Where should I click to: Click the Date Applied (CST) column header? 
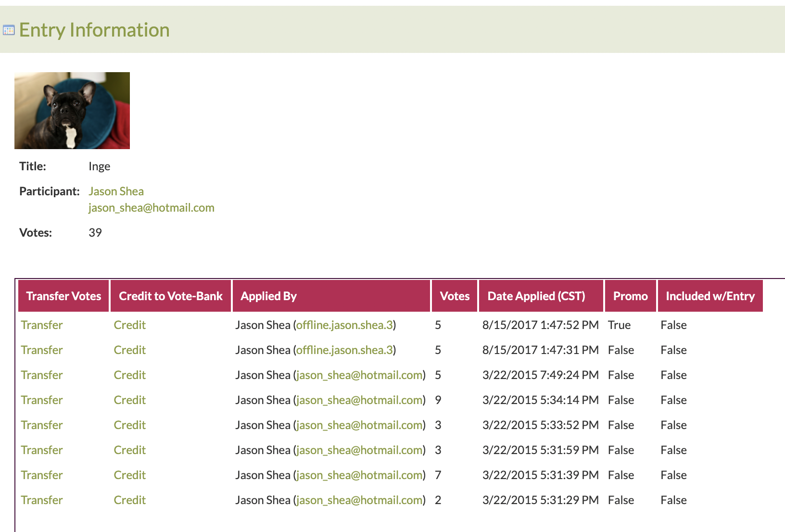tap(541, 296)
